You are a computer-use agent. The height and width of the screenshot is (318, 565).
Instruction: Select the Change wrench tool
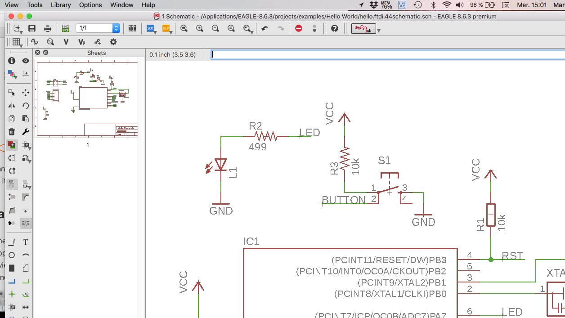(26, 132)
